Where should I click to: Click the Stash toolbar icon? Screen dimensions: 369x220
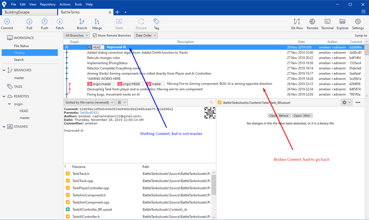click(x=119, y=21)
